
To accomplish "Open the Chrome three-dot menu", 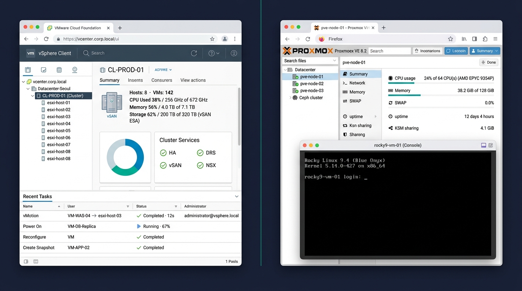I will pyautogui.click(x=235, y=39).
